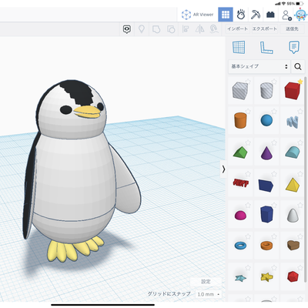The width and height of the screenshot is (308, 308).
Task: Toggle favorite star on yellow Pyramid
Action: point(300,174)
